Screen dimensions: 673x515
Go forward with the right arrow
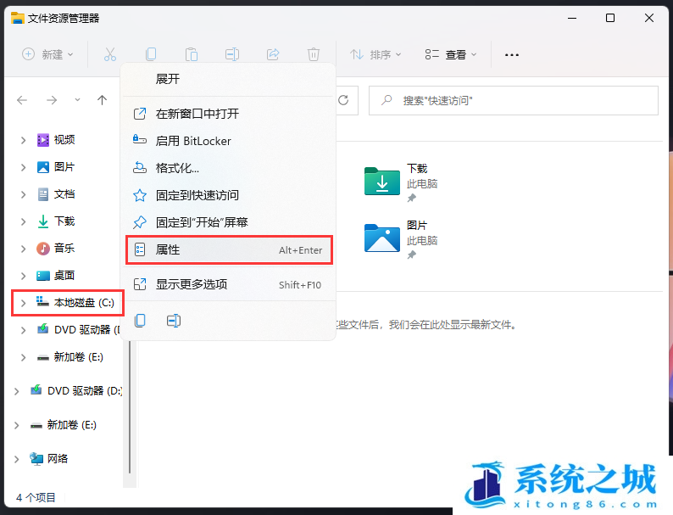point(52,100)
